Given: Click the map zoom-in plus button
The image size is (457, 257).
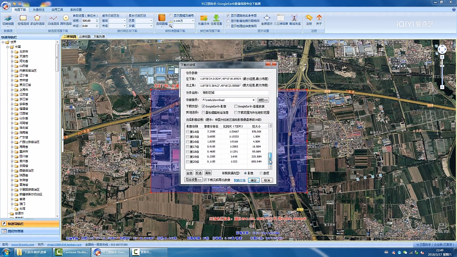Looking at the screenshot, I should click(442, 57).
